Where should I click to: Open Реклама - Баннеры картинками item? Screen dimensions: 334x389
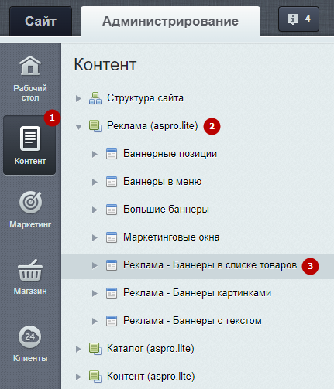coord(197,293)
